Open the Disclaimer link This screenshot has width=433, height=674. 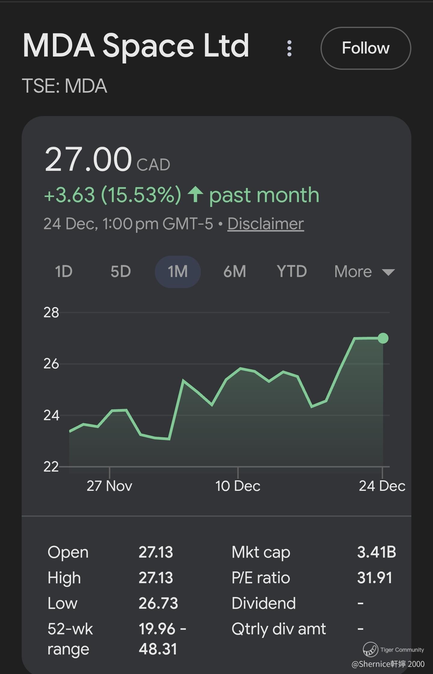pyautogui.click(x=266, y=224)
